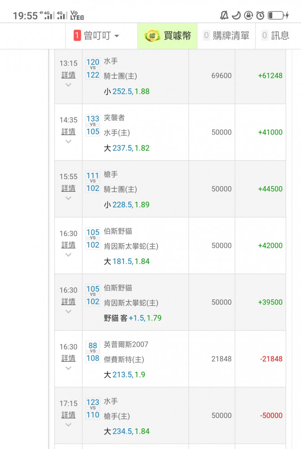Open 詳情 link for 13:15 game

pos(68,75)
